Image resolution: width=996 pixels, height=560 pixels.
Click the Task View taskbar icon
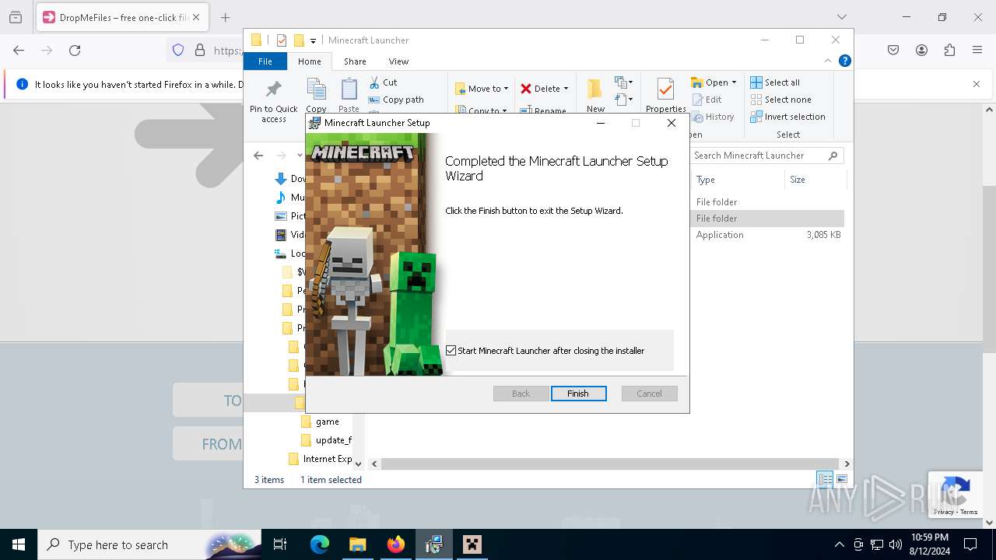pyautogui.click(x=280, y=544)
